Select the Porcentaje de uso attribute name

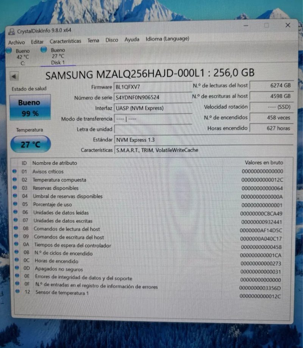(52, 204)
